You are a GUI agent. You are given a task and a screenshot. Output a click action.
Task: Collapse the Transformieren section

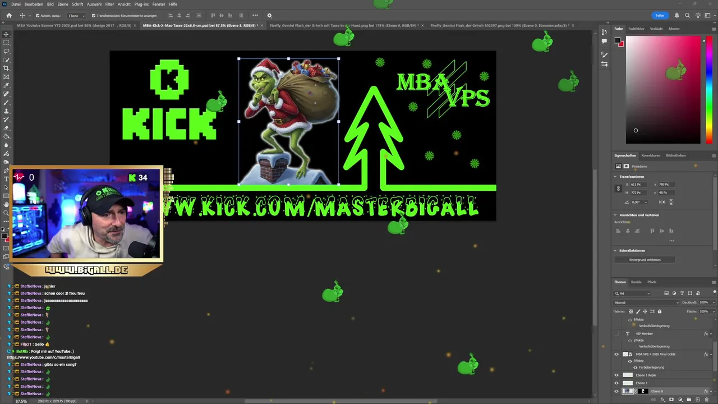[615, 177]
